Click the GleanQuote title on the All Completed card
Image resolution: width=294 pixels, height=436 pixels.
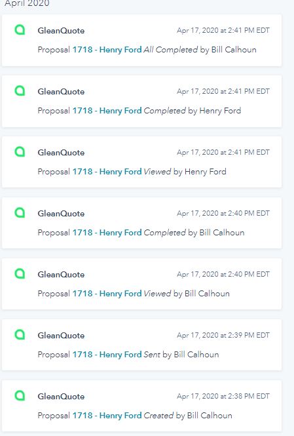pyautogui.click(x=61, y=31)
